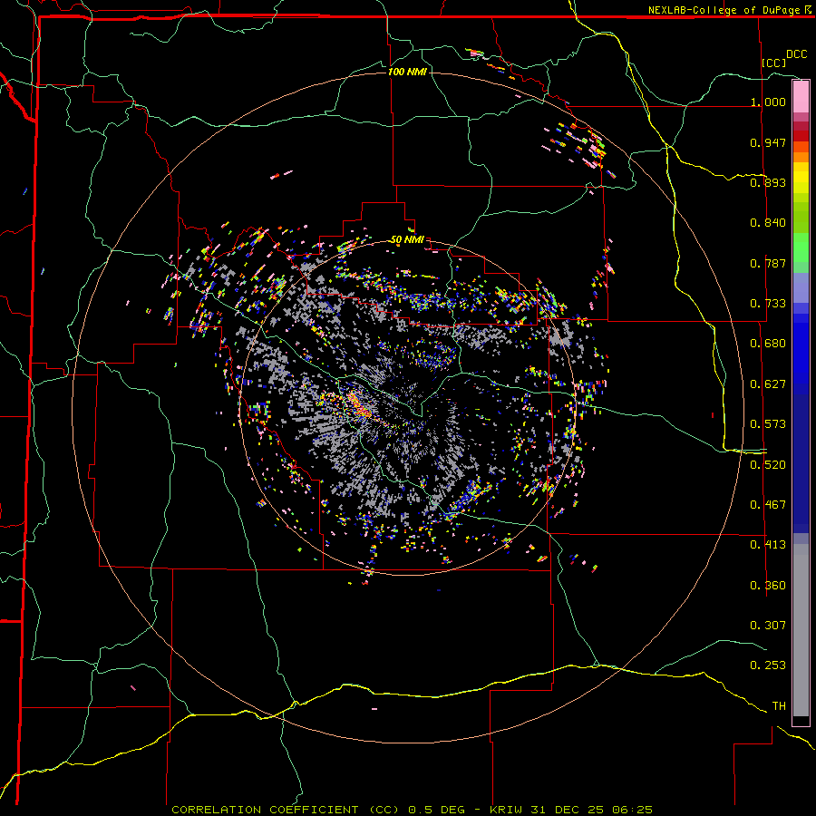
Task: Select the 0.413 scale value
Action: coord(768,545)
